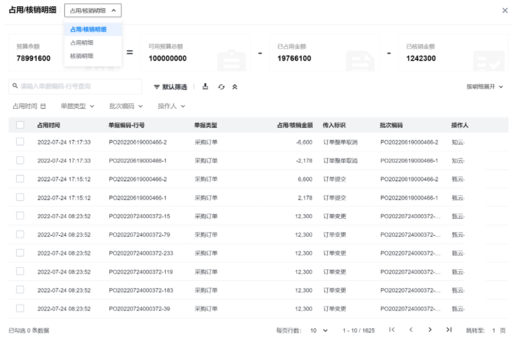
Task: Click 单据编码-行号 column header
Action: coord(126,125)
